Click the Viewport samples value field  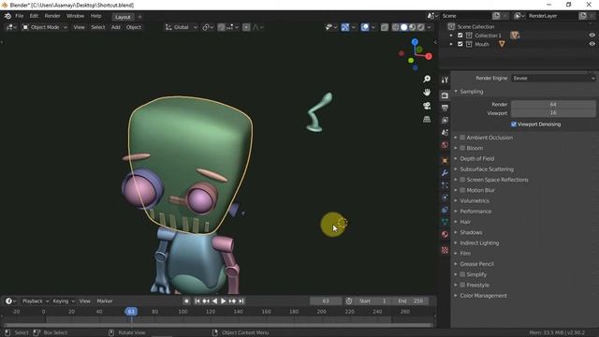pyautogui.click(x=553, y=113)
